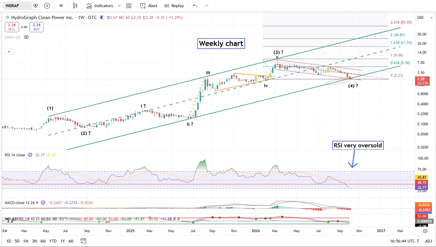This screenshot has height=247, width=436.
Task: Click the yellow 45.87 RSI axis label
Action: pos(422,177)
